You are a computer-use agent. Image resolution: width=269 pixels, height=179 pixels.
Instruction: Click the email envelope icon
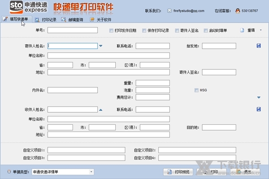169,11
